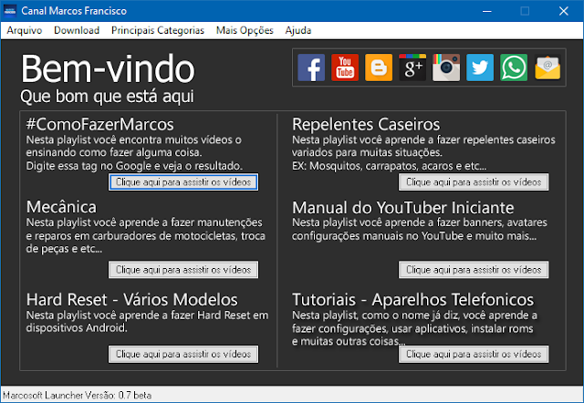Screen dimensions: 584x403
Task: Minimize the Canal Marcos Francisco window
Action: coord(486,11)
